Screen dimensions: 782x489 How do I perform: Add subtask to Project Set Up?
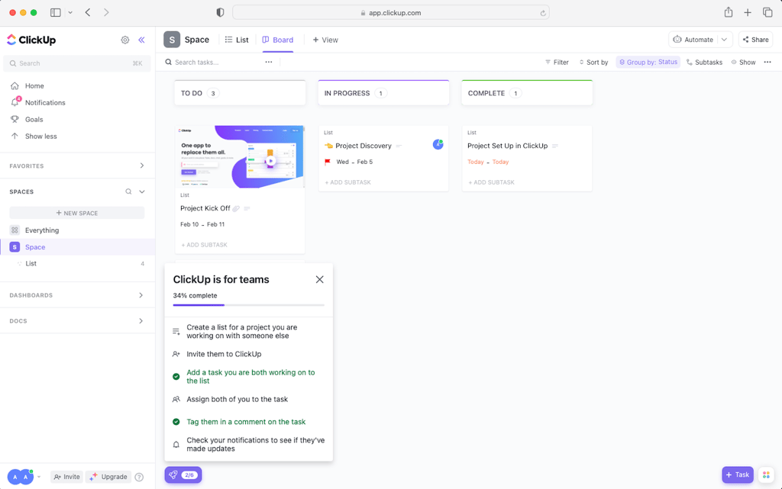pos(492,182)
